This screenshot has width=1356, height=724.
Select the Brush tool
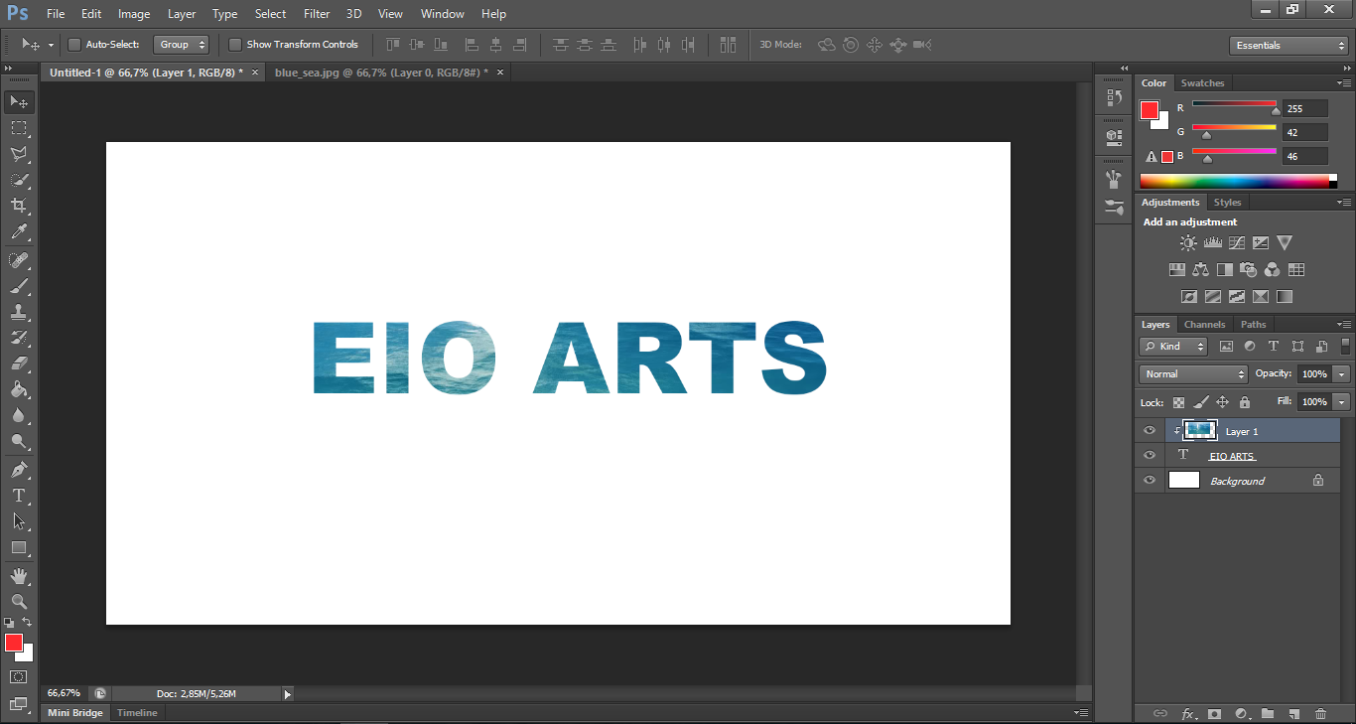pos(19,286)
